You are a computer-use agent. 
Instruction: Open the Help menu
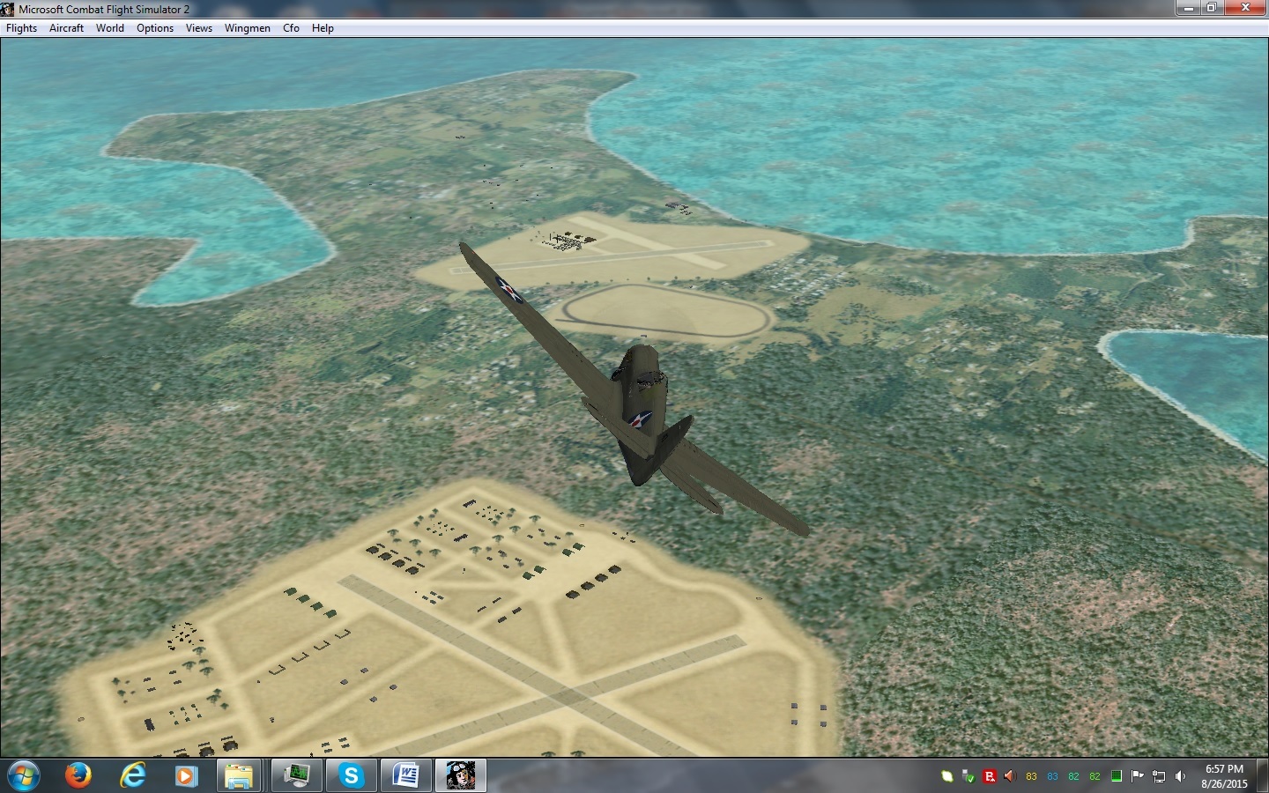[323, 28]
